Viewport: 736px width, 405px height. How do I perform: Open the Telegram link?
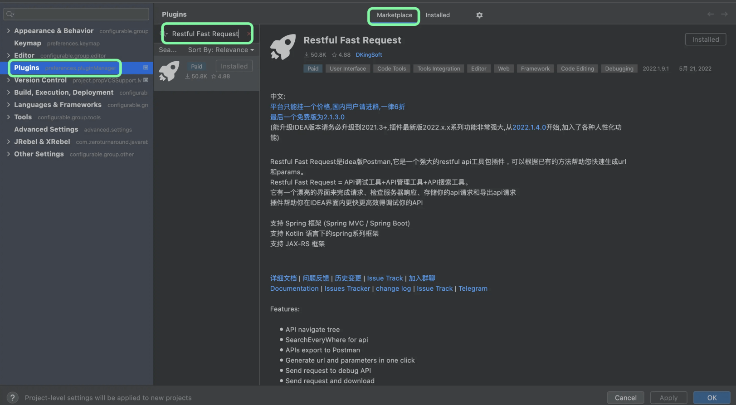[473, 288]
